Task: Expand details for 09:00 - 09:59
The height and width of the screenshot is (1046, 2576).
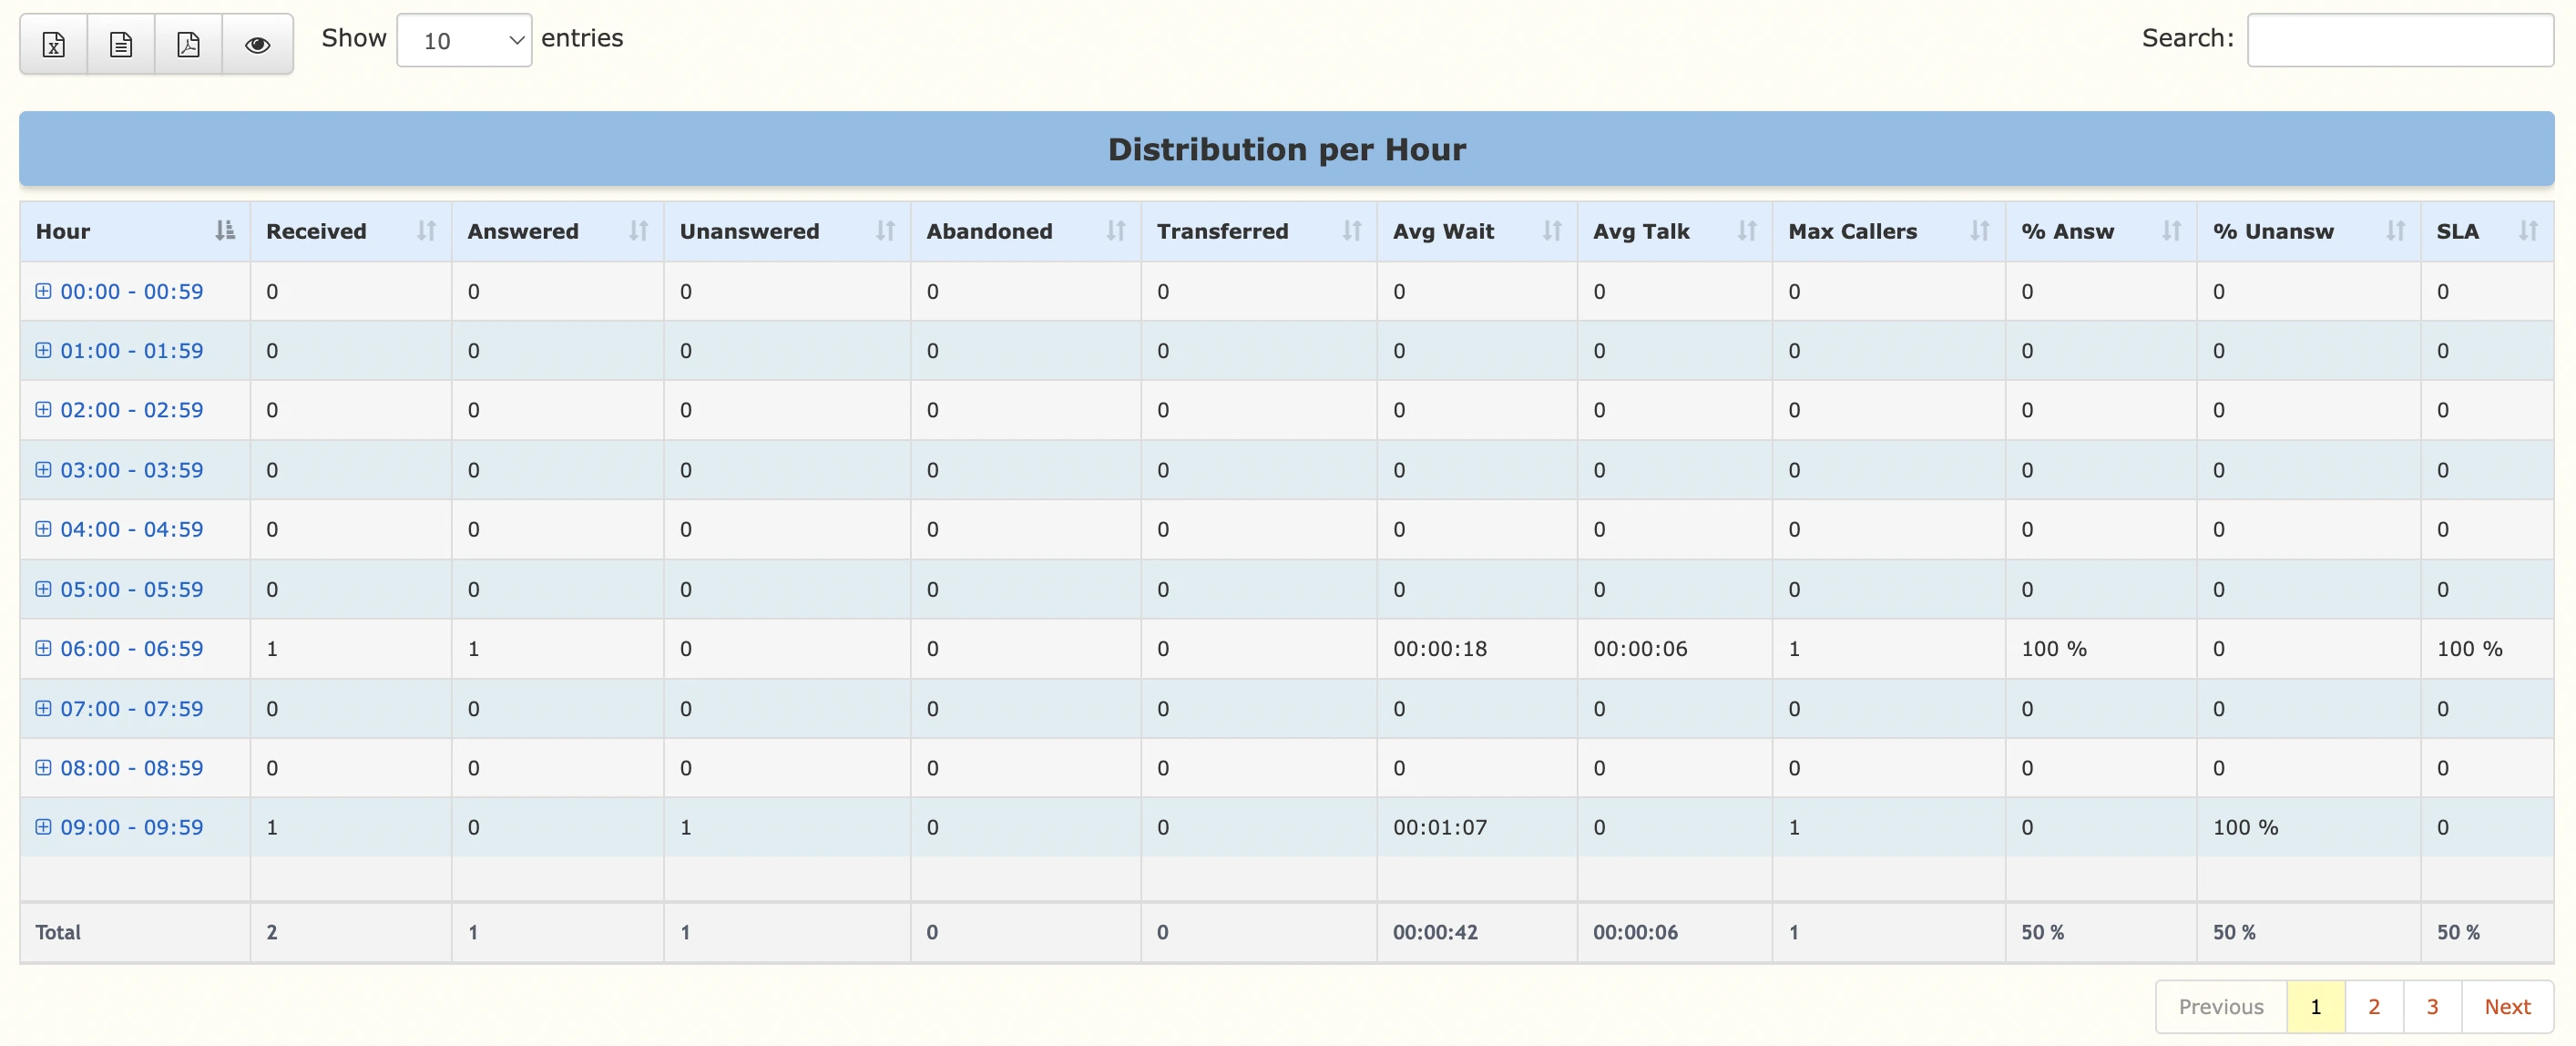Action: coord(43,827)
